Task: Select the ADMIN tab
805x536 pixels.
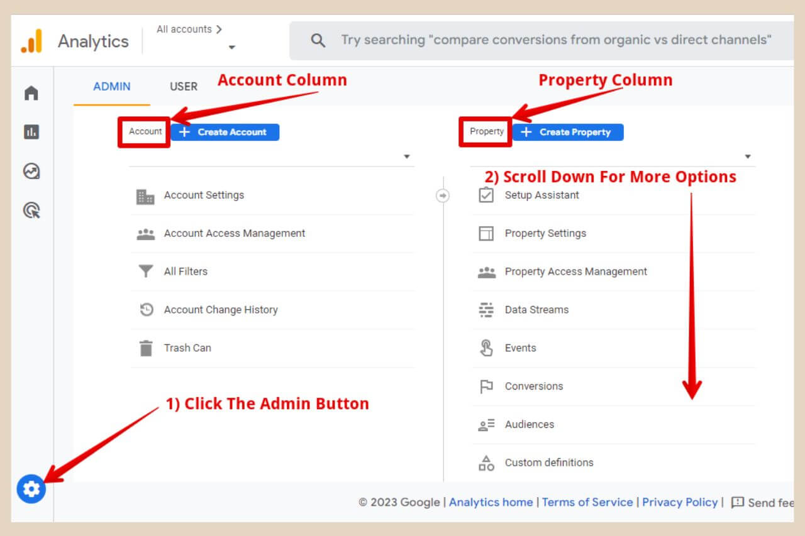Action: pyautogui.click(x=111, y=86)
